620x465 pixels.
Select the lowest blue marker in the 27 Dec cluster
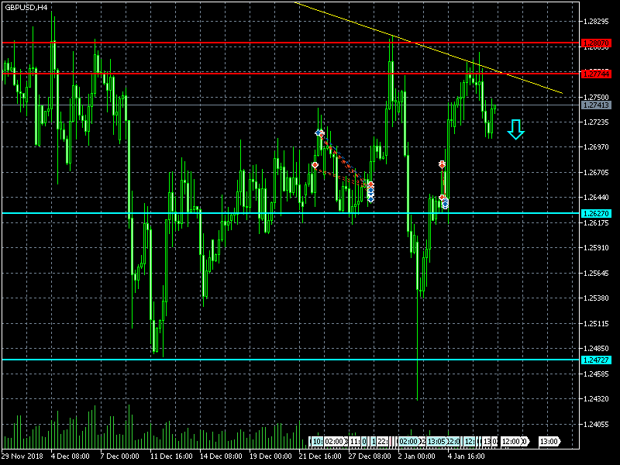(x=370, y=199)
